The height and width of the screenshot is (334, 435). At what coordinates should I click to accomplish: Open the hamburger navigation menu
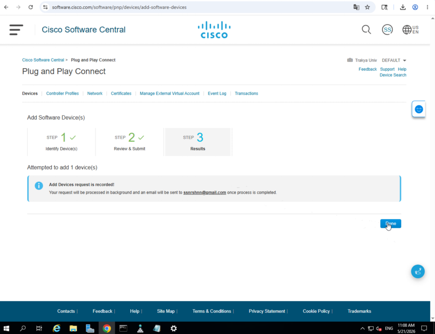click(x=16, y=30)
